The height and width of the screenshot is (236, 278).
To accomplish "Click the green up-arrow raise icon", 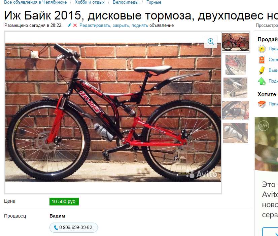I will click(x=262, y=81).
